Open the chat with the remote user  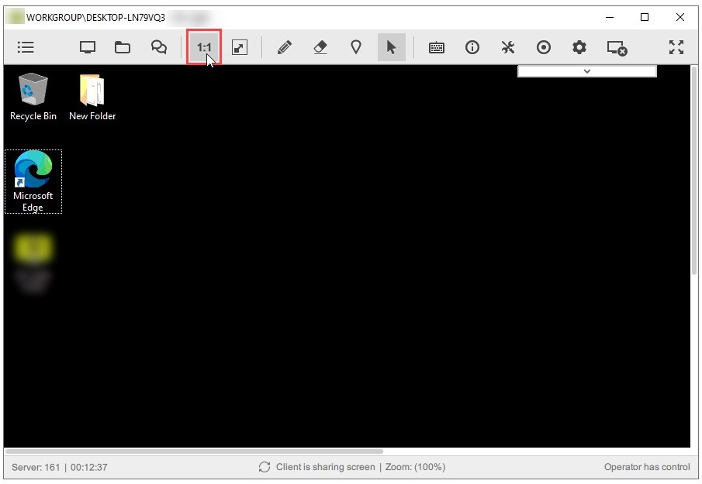point(158,47)
